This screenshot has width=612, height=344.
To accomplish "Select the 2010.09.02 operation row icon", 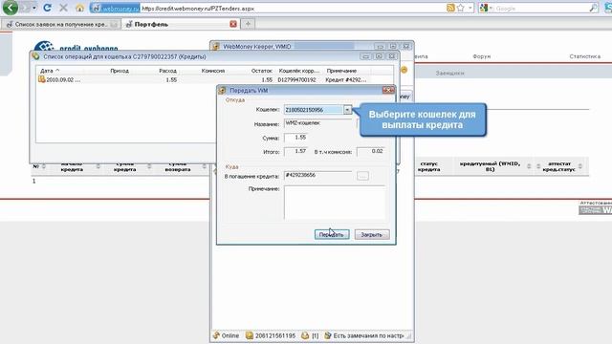I will [x=42, y=79].
